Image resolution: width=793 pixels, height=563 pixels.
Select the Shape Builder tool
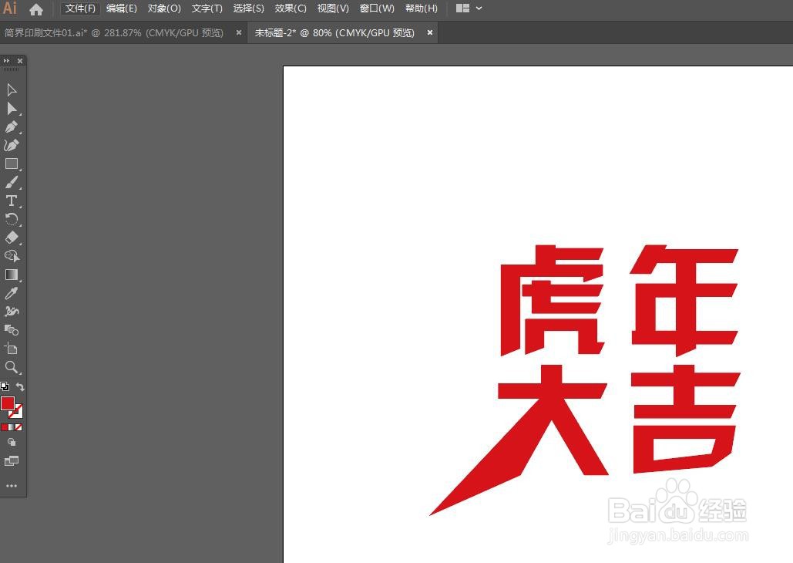point(12,256)
